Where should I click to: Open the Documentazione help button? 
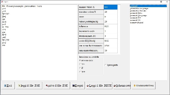(144, 86)
